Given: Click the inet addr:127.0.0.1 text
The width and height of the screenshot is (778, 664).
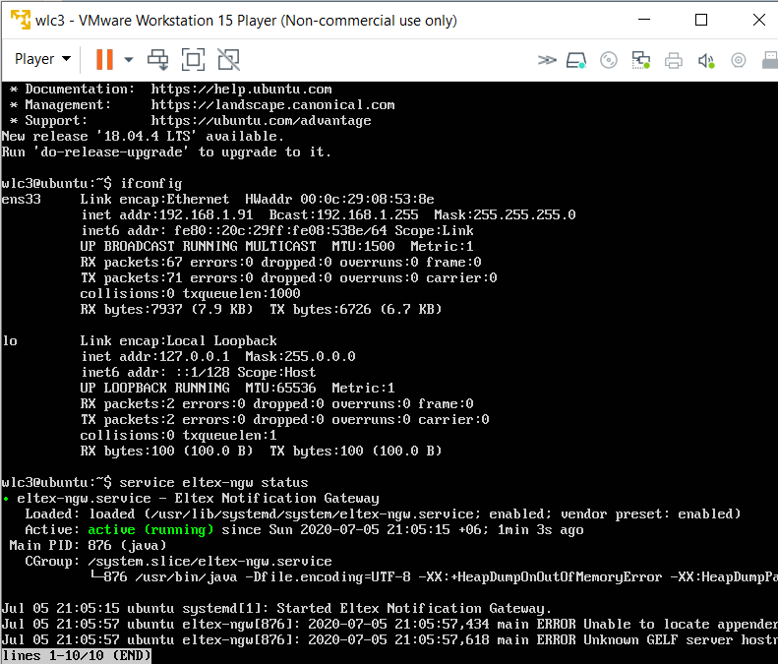Looking at the screenshot, I should pos(154,357).
